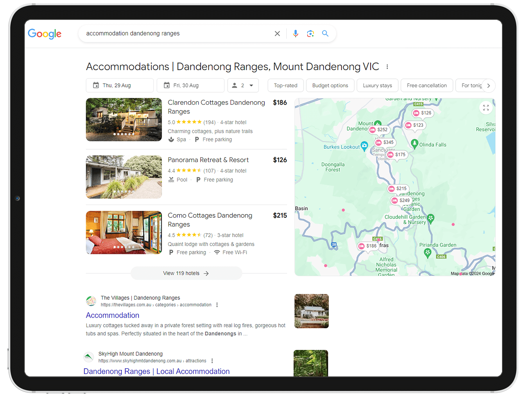Open Panorama Retreat & Resort listing
523x400 pixels.
coord(208,160)
